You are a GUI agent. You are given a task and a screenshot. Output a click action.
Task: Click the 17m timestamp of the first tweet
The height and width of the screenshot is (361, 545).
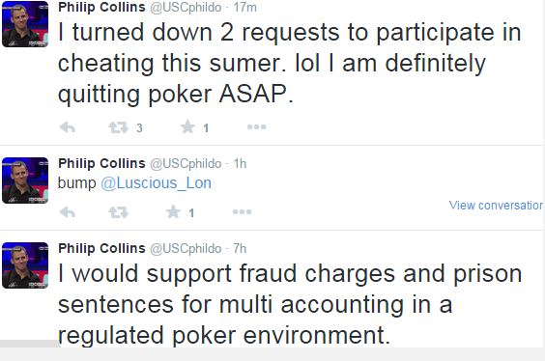coord(245,8)
